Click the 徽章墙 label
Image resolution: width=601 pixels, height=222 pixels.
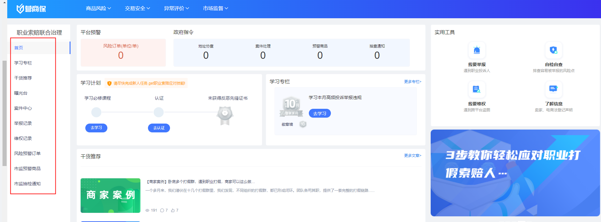[x=287, y=125]
